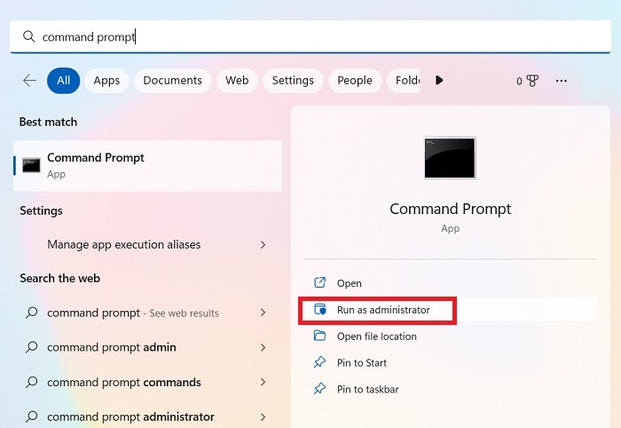This screenshot has width=621, height=428.
Task: Click the Command Prompt title in preview pane
Action: coord(451,209)
